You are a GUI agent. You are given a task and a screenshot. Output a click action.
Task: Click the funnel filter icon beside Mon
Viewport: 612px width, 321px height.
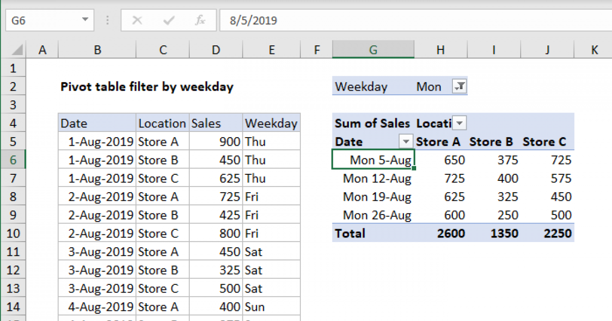point(460,86)
